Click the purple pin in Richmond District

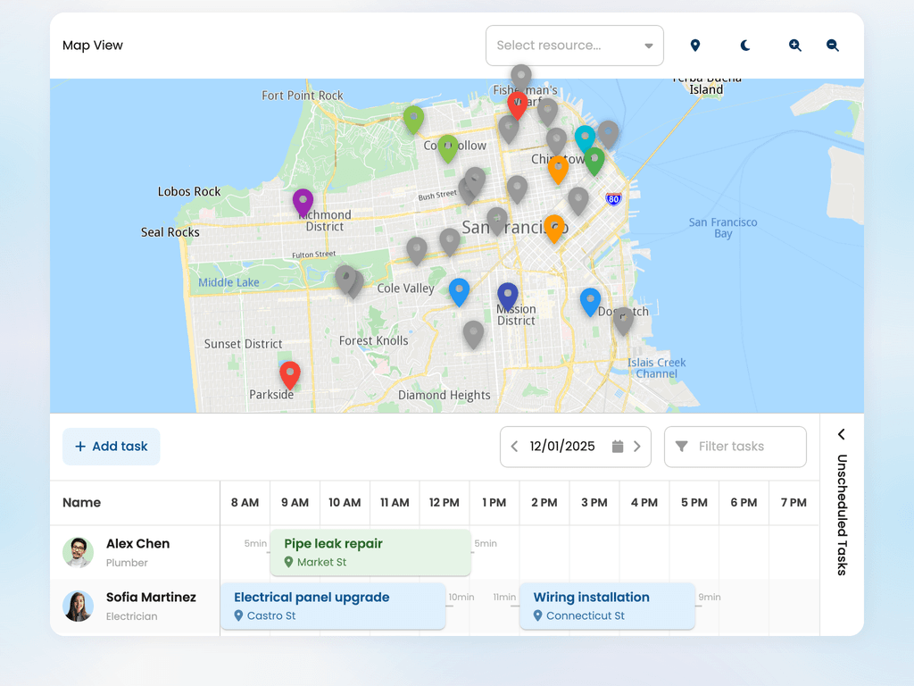point(303,203)
